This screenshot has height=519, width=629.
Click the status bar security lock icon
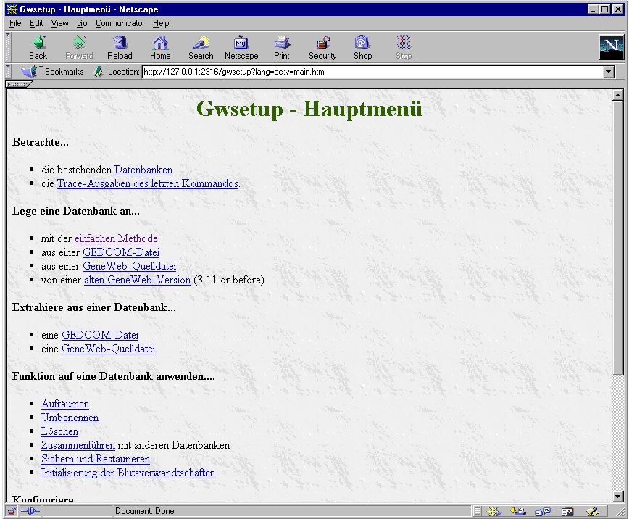click(x=12, y=511)
